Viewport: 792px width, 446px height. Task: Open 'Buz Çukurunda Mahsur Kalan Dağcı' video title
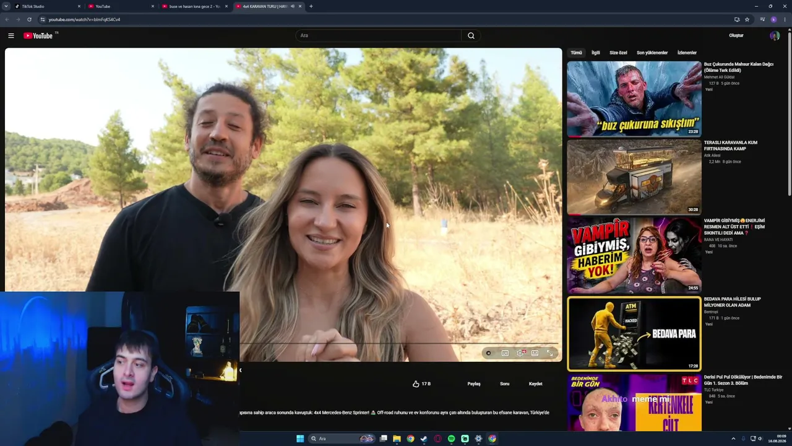click(739, 67)
